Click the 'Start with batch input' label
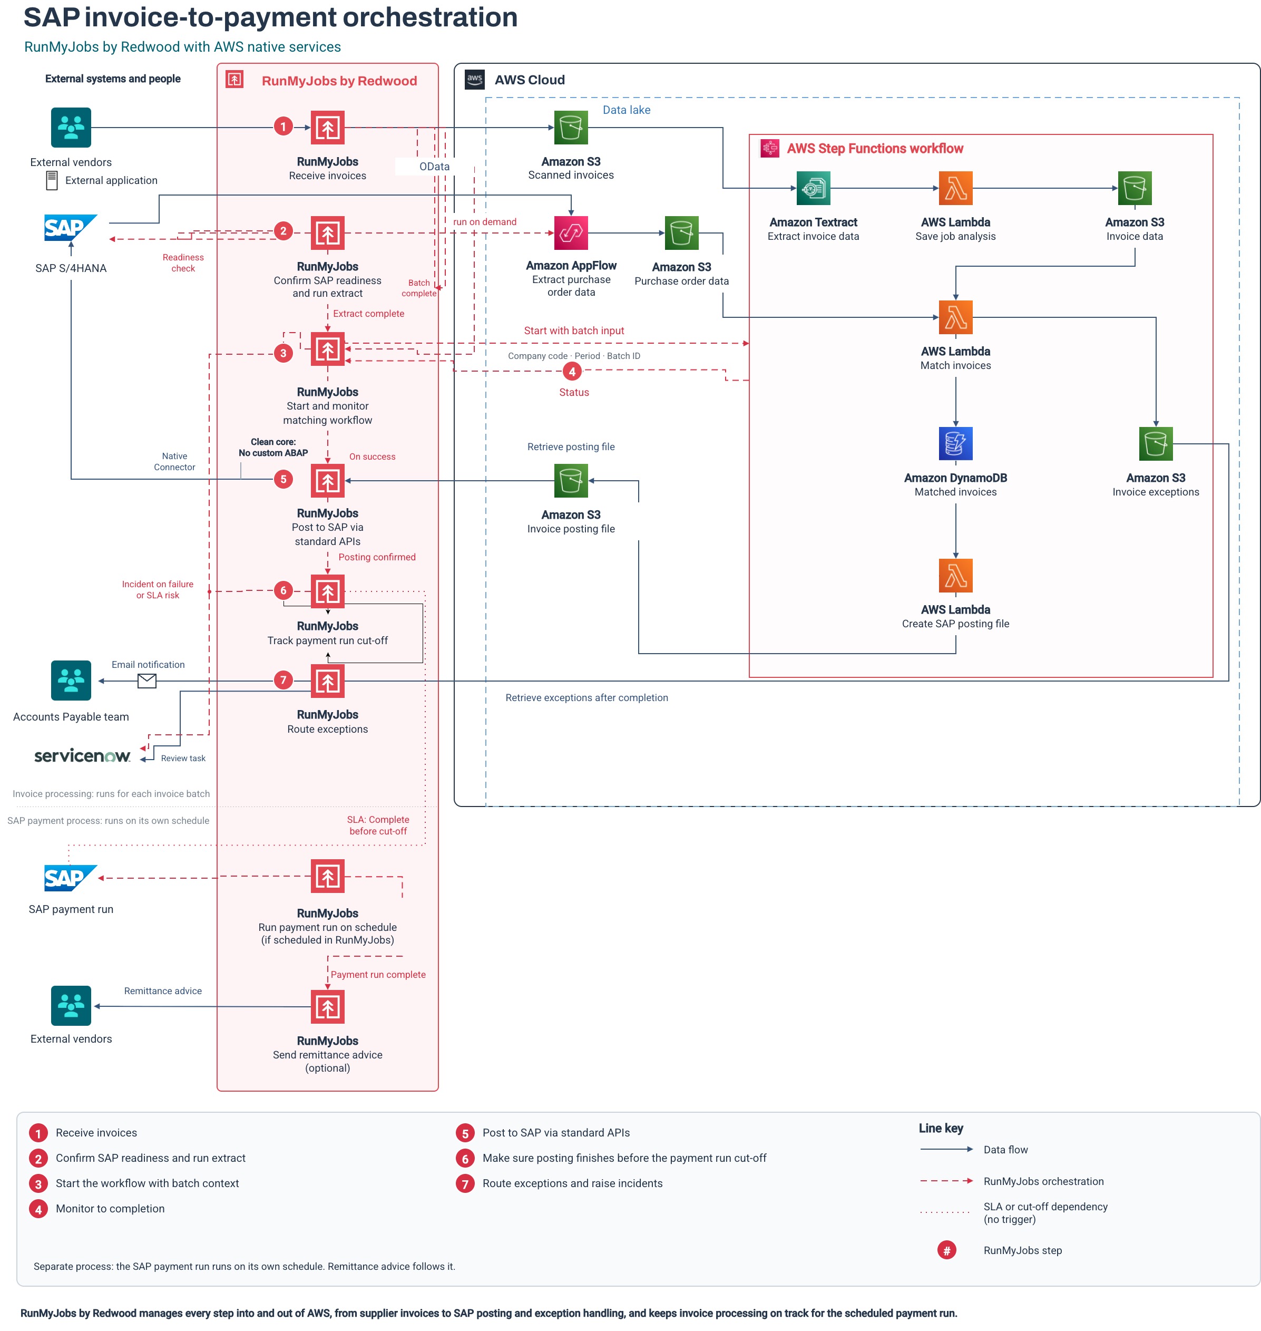 [573, 330]
